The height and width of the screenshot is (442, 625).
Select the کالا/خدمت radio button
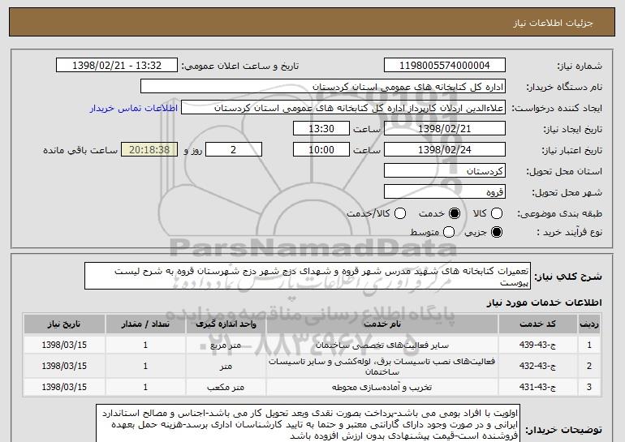point(400,213)
